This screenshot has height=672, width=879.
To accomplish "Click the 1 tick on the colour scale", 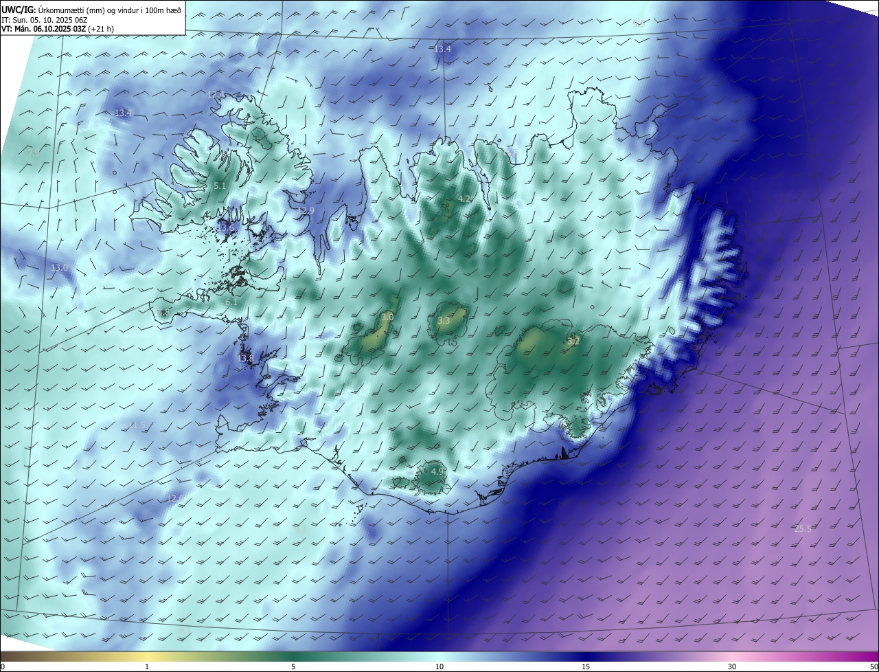I will (x=147, y=667).
